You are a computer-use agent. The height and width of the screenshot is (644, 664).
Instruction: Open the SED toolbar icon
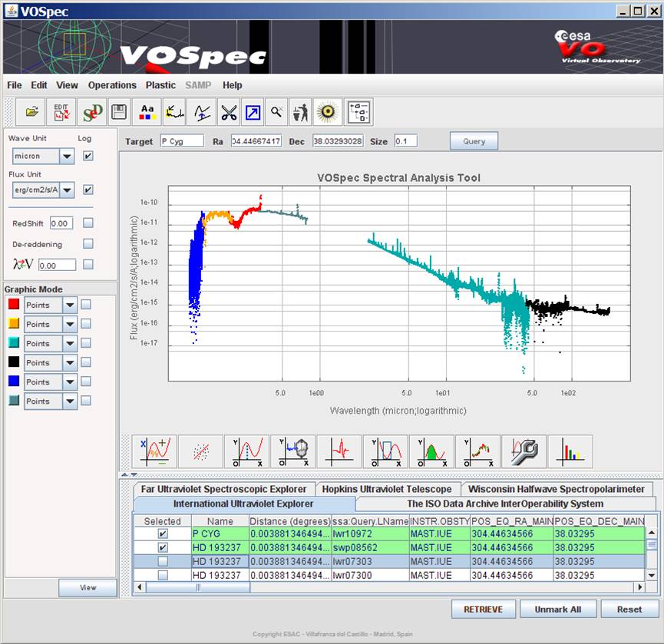coord(92,112)
